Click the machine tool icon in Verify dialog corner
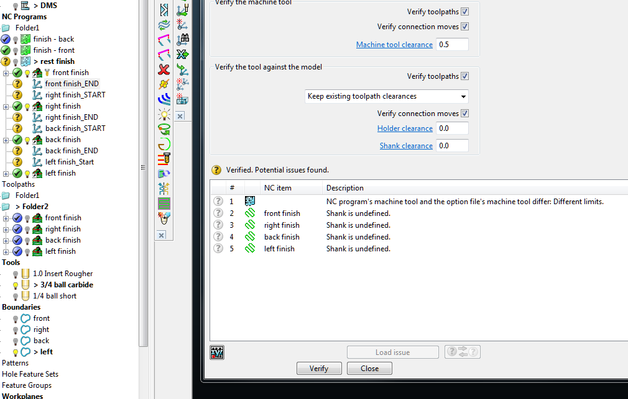This screenshot has height=399, width=628. pyautogui.click(x=216, y=352)
